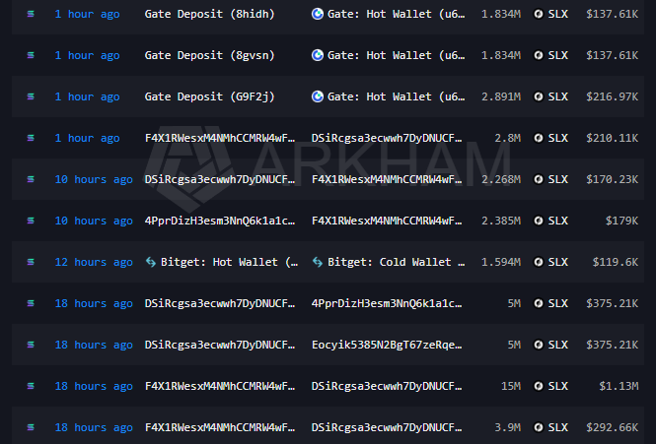This screenshot has height=444, width=656.
Task: Click the $1.13M USD value
Action: click(619, 386)
